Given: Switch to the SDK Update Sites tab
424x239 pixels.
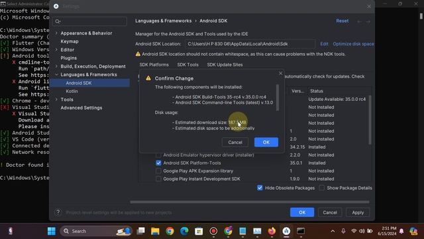Looking at the screenshot, I should point(225,65).
